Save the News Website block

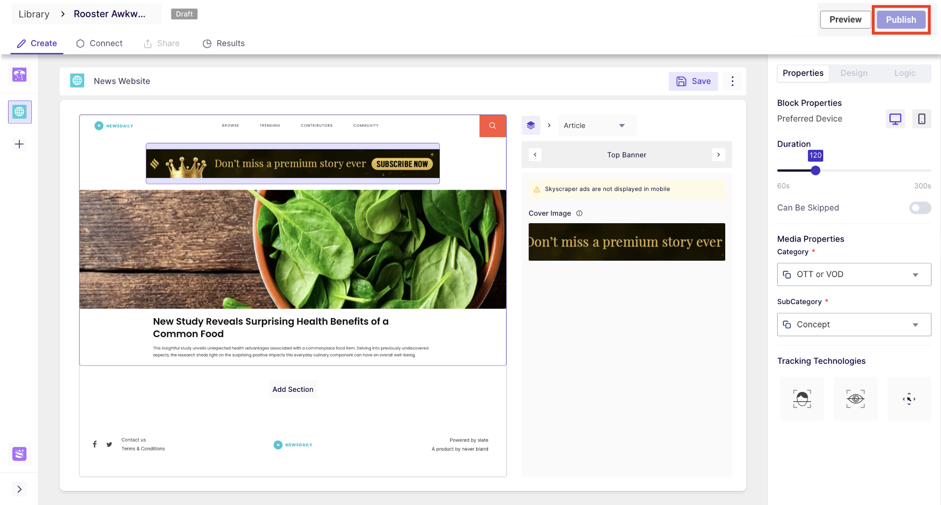tap(693, 81)
